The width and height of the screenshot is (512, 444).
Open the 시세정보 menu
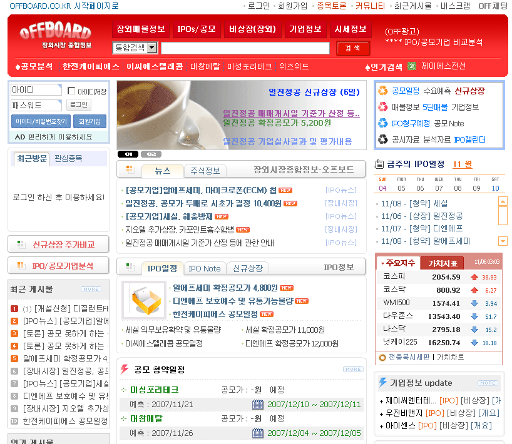351,29
